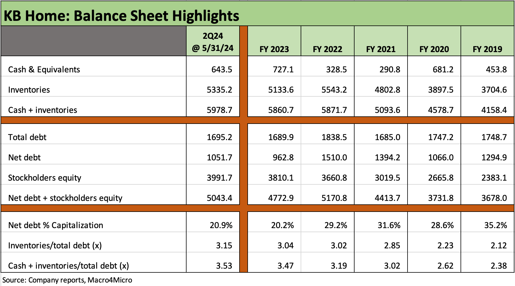Click the Cash & Equivalents row label
The width and height of the screenshot is (515, 286).
click(x=44, y=69)
